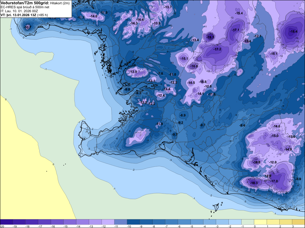
Task: Click the -14.1 temperature value
Action: pyautogui.click(x=200, y=94)
